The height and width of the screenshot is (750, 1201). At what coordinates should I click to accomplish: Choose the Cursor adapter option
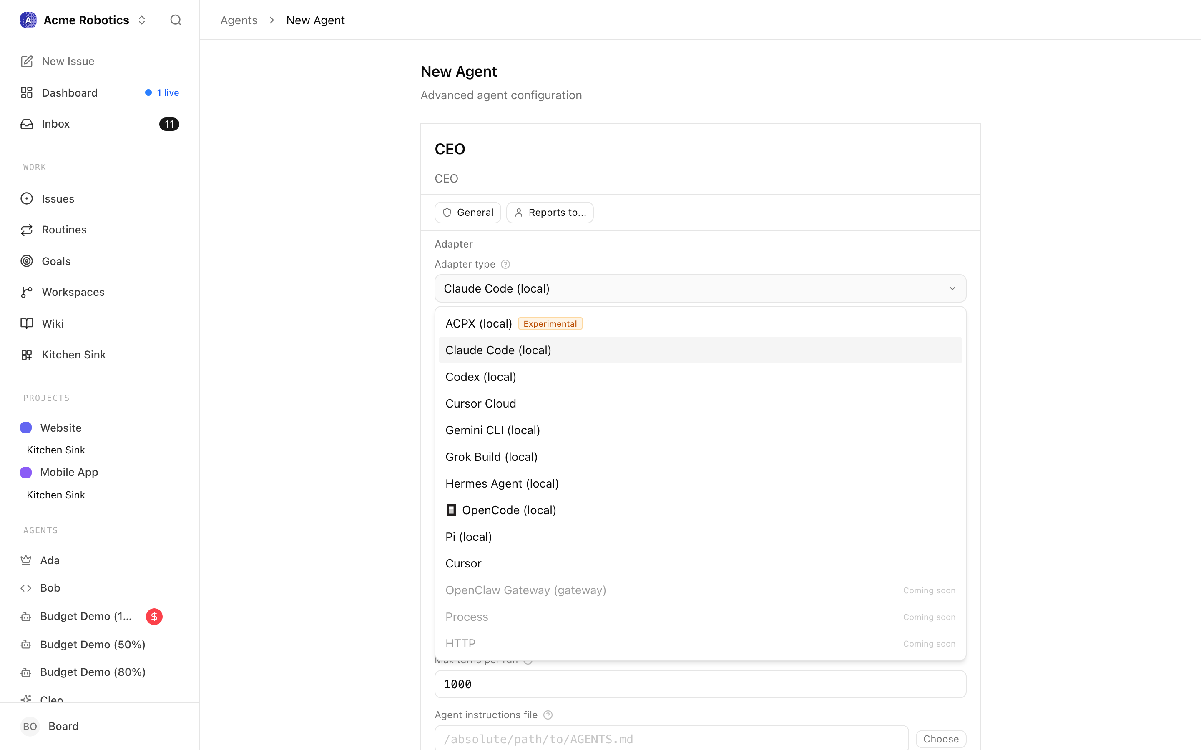point(700,563)
